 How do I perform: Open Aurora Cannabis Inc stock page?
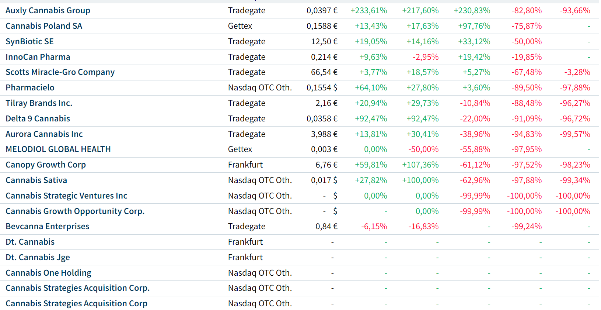(44, 134)
